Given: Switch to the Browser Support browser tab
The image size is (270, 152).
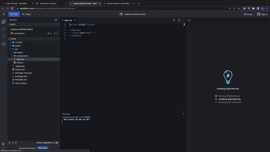Looking at the screenshot, I should (x=119, y=3).
